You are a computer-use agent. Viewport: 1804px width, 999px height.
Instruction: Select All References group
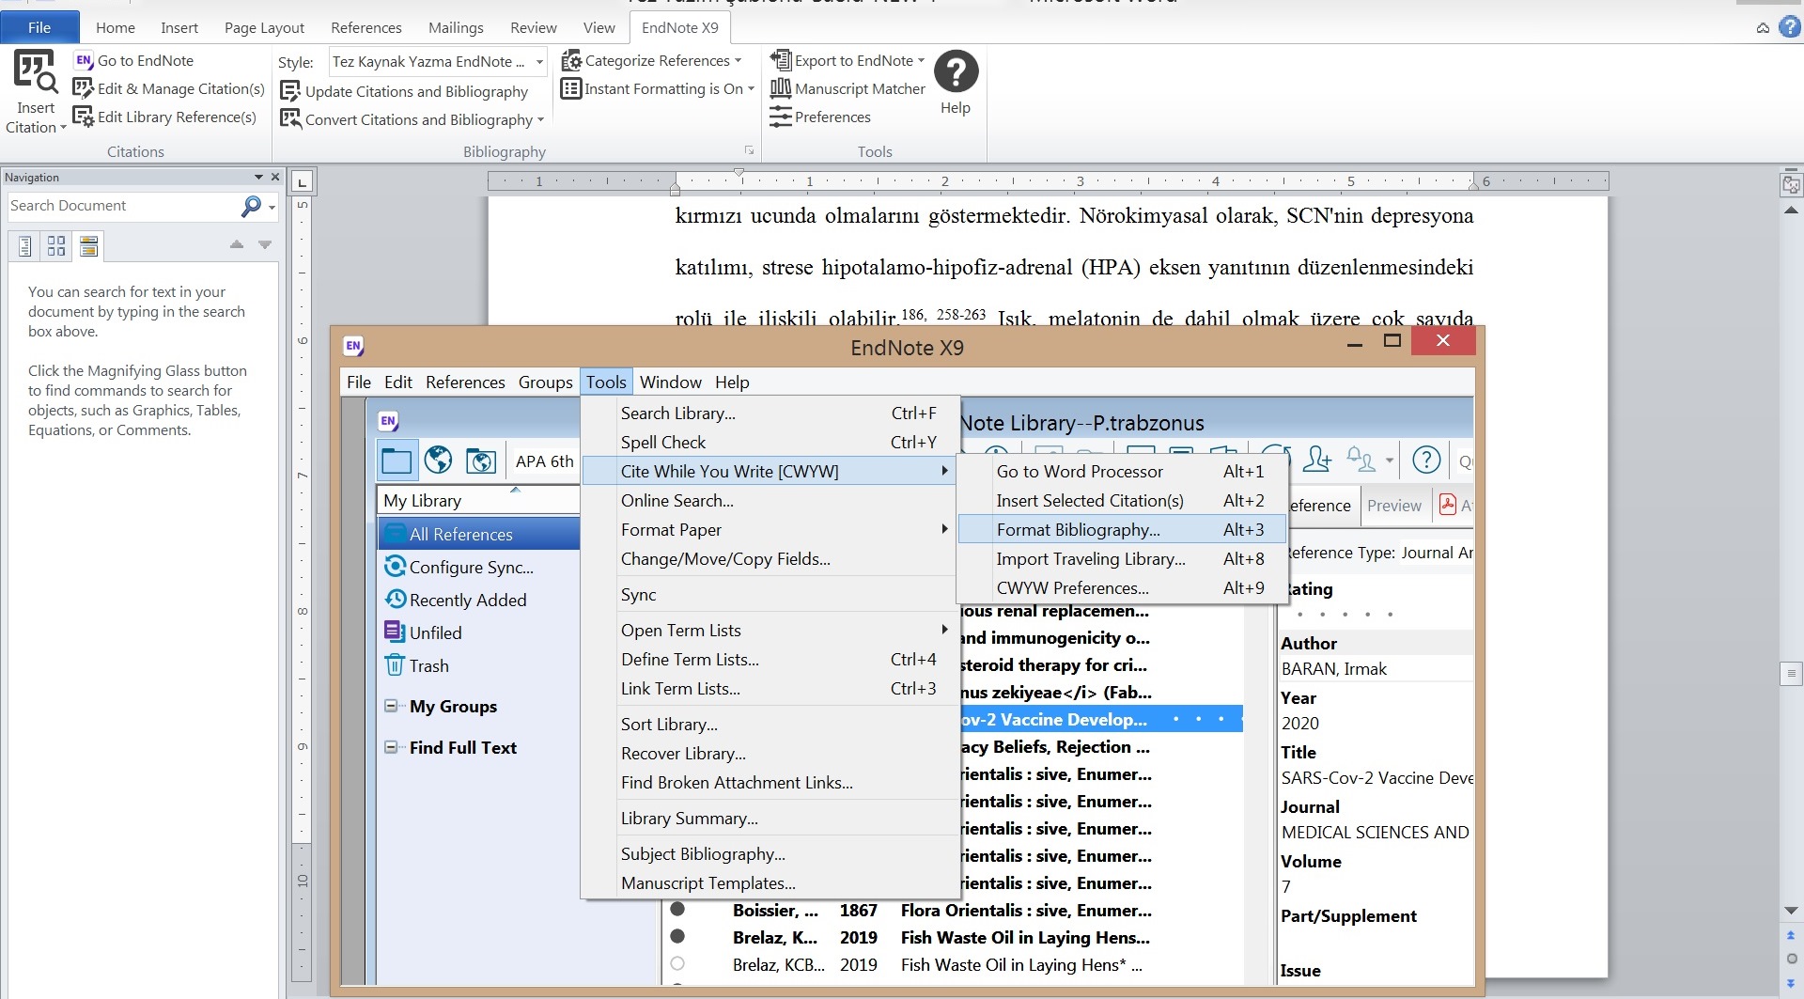479,534
